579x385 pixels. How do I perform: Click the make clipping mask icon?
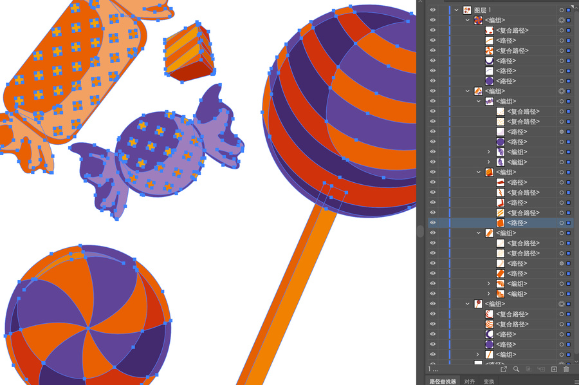click(x=528, y=369)
